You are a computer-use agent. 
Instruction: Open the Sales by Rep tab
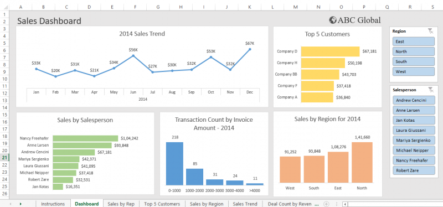121,204
